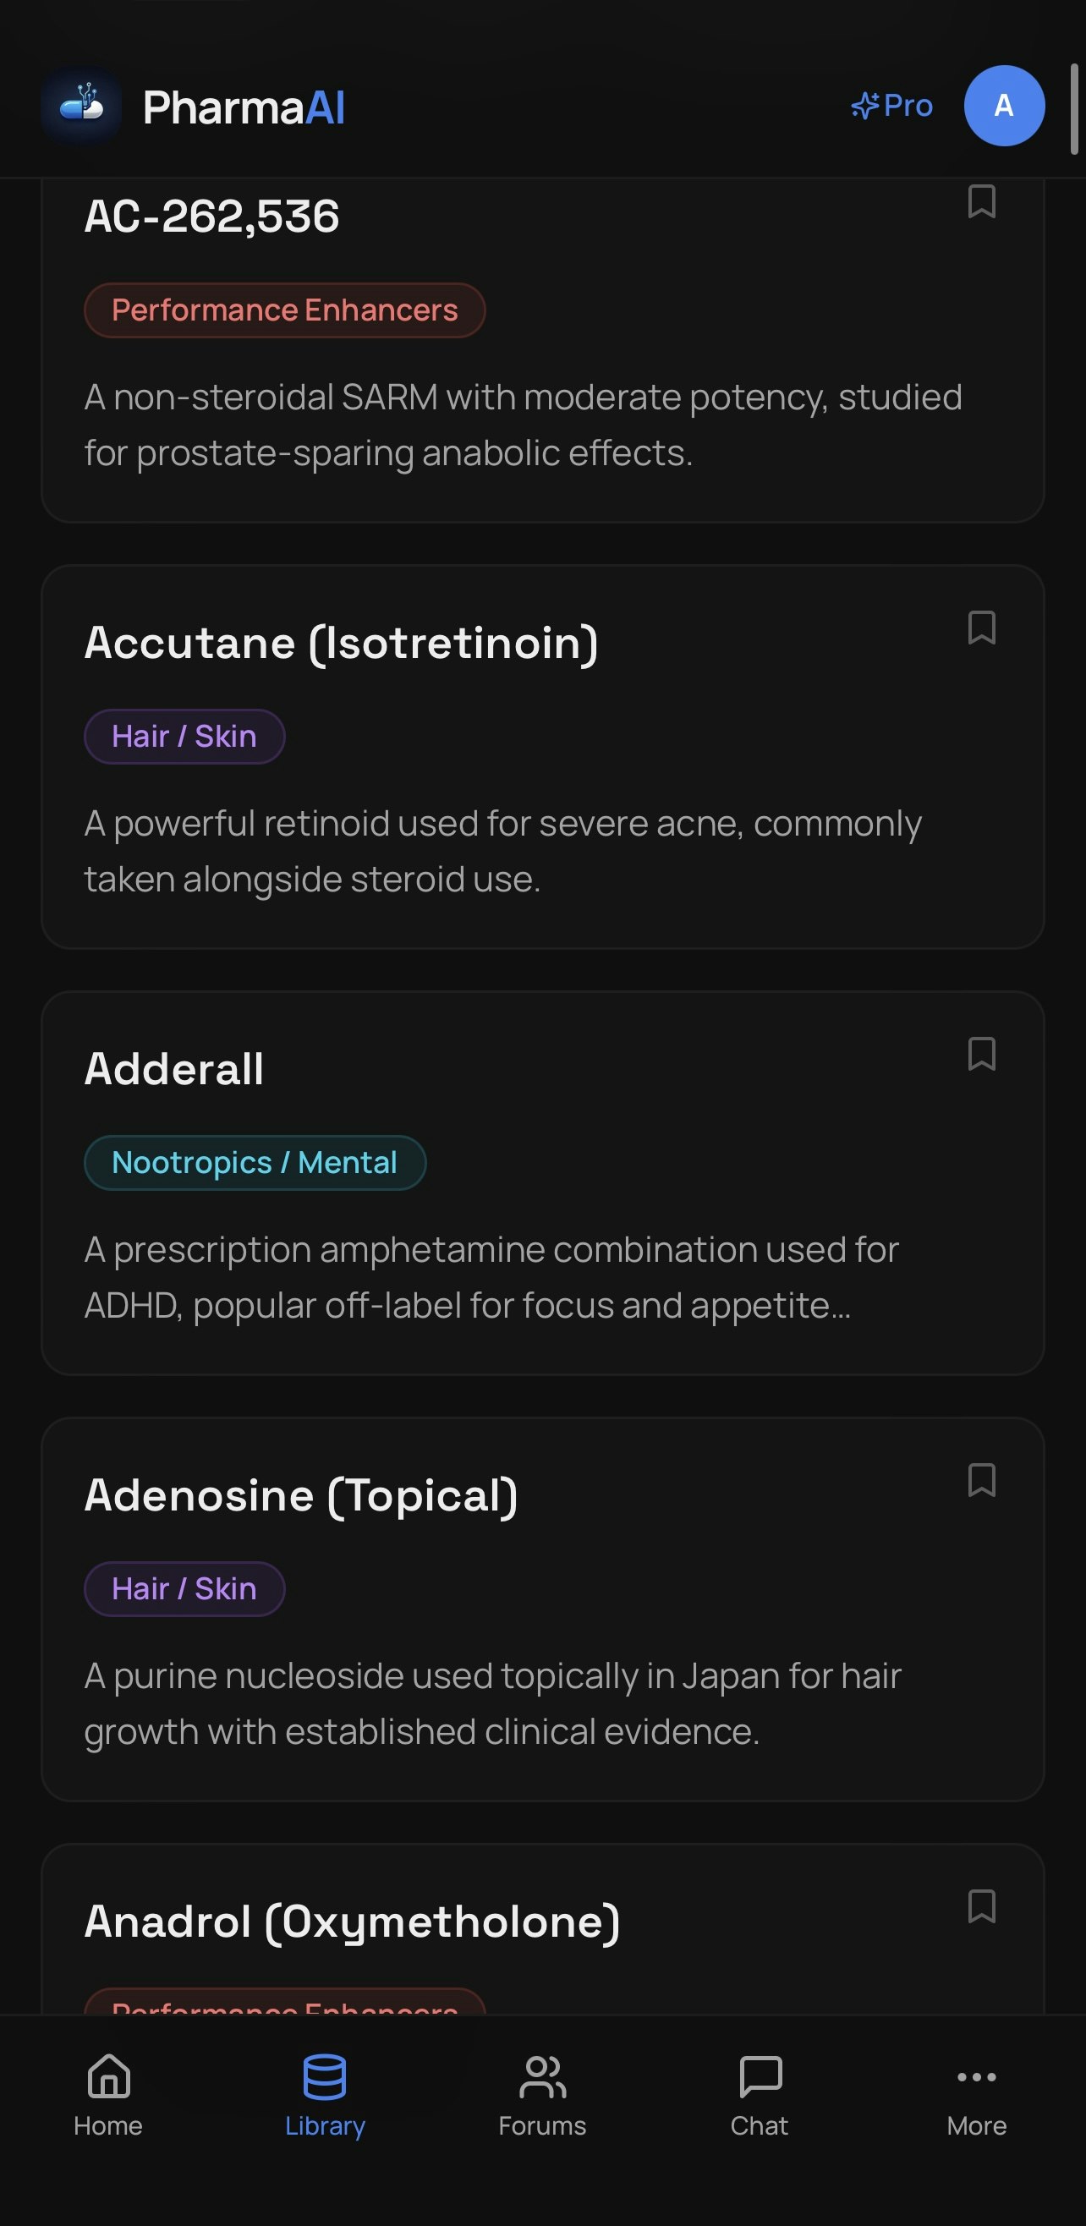
Task: Open the Pro upgrade link
Action: (x=891, y=106)
